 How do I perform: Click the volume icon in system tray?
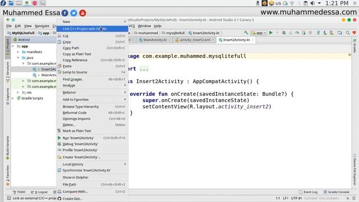(x=312, y=3)
